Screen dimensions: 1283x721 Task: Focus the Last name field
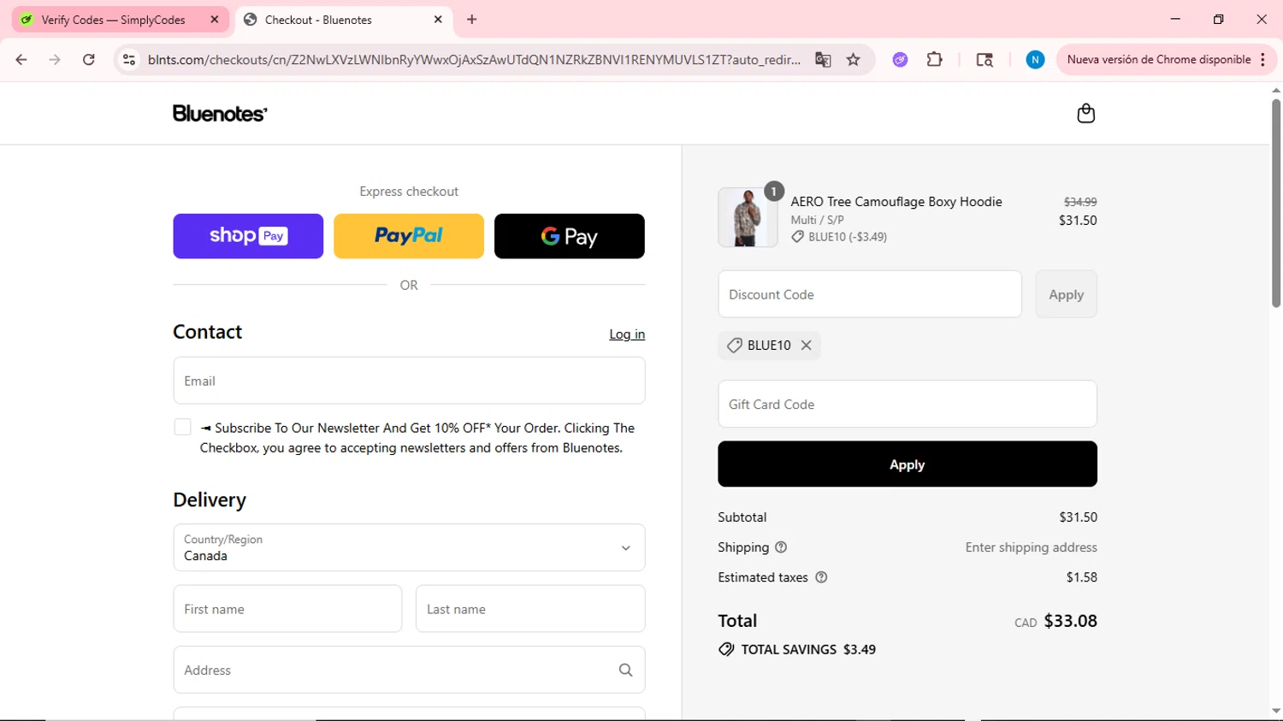click(530, 609)
